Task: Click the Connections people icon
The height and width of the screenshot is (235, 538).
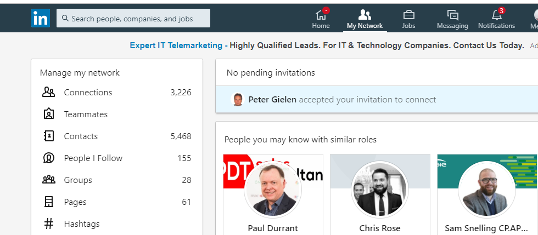Action: point(49,92)
